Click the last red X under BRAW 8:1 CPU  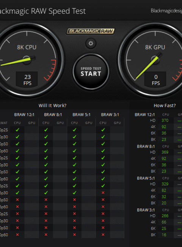point(46,234)
